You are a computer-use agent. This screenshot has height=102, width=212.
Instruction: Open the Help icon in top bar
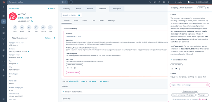coord(159,2)
